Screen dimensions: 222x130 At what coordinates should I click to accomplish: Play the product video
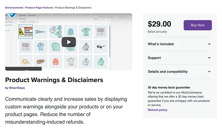pyautogui.click(x=69, y=42)
